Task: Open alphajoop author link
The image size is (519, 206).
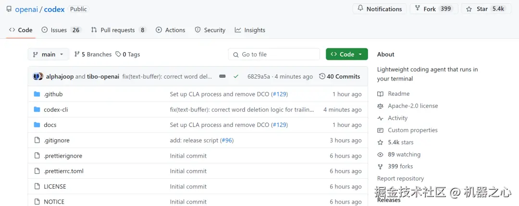Action: pyautogui.click(x=60, y=77)
